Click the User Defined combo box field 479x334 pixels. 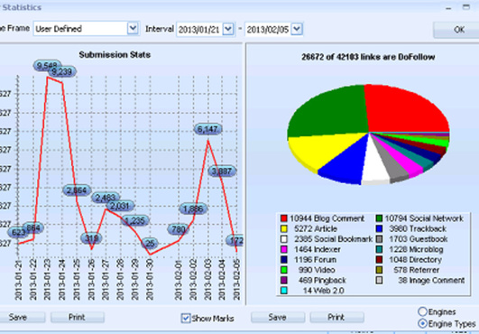click(x=86, y=28)
